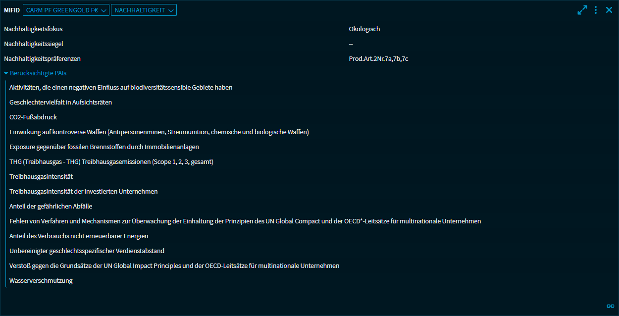Click the MIFID panel title
The height and width of the screenshot is (316, 619).
click(x=12, y=10)
